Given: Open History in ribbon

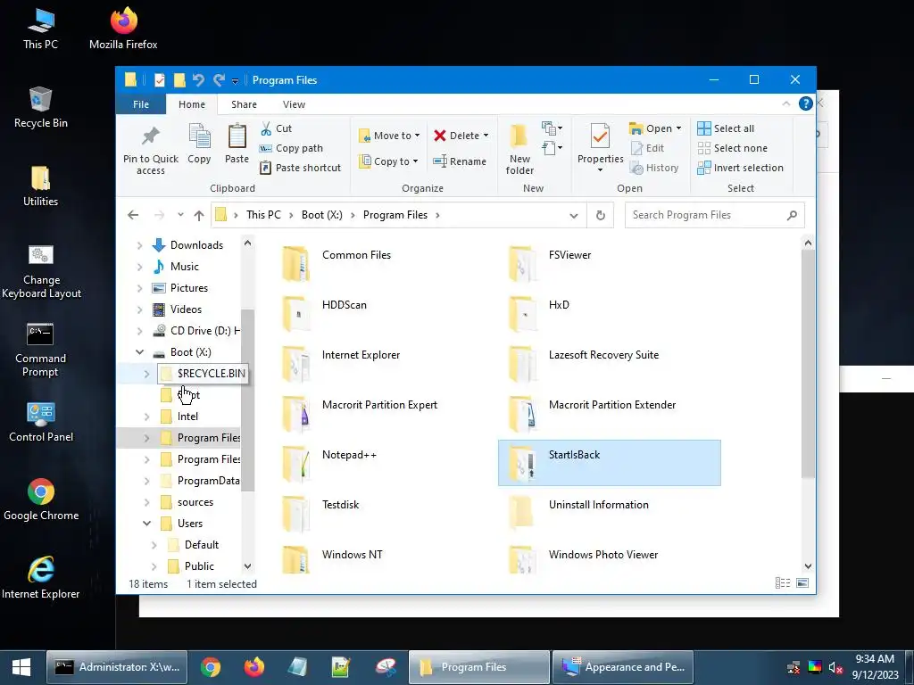Looking at the screenshot, I should point(654,168).
